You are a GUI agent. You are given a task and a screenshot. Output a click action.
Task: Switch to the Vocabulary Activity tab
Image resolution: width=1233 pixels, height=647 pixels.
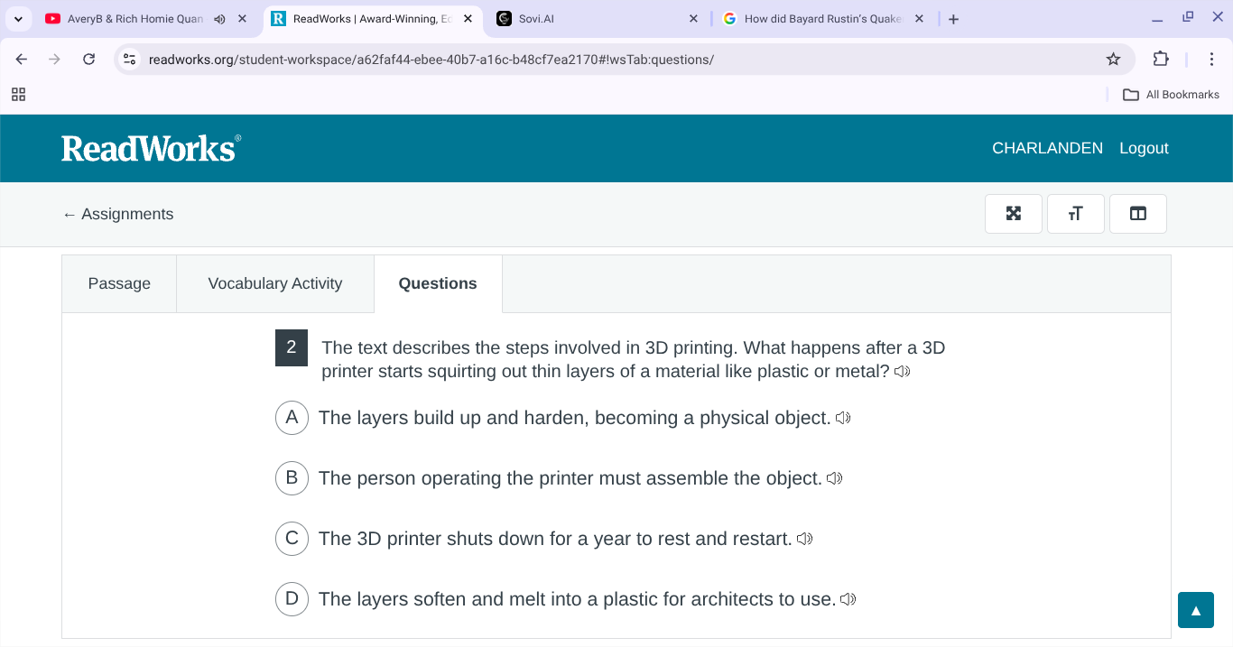point(274,283)
